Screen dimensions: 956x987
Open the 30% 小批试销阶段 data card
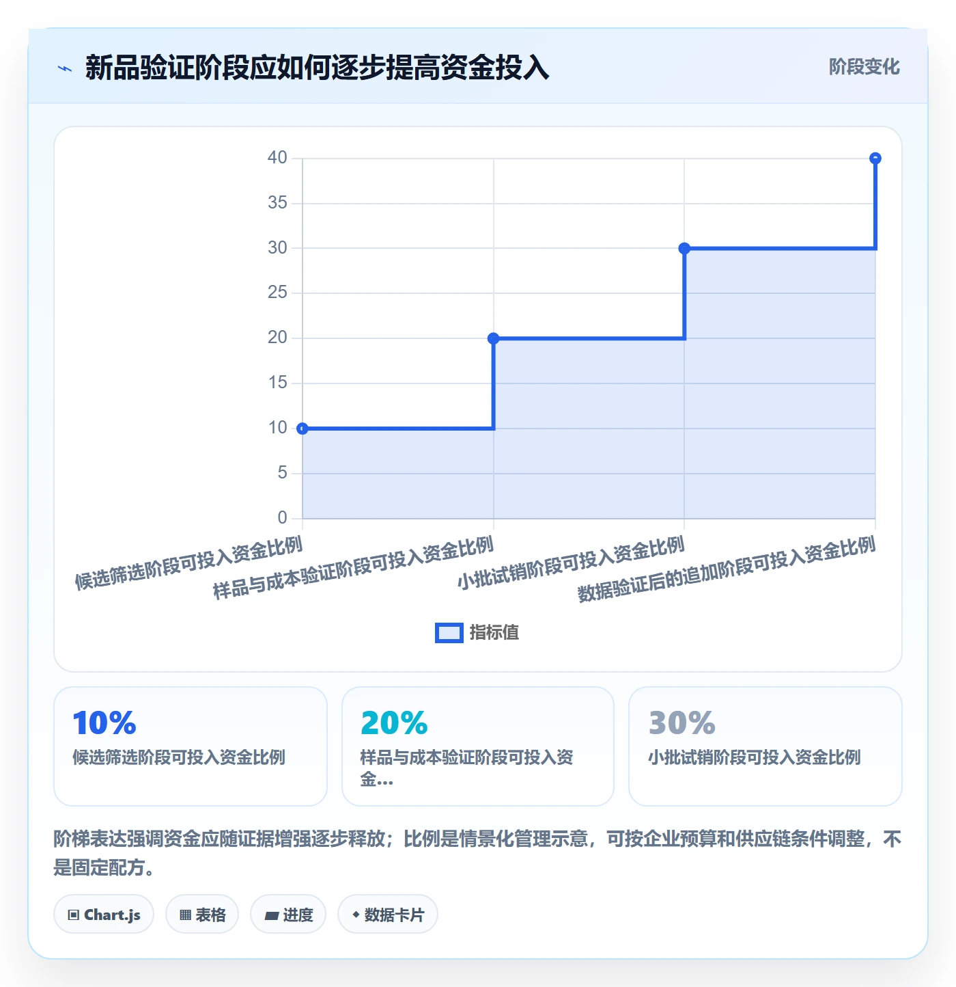click(765, 746)
